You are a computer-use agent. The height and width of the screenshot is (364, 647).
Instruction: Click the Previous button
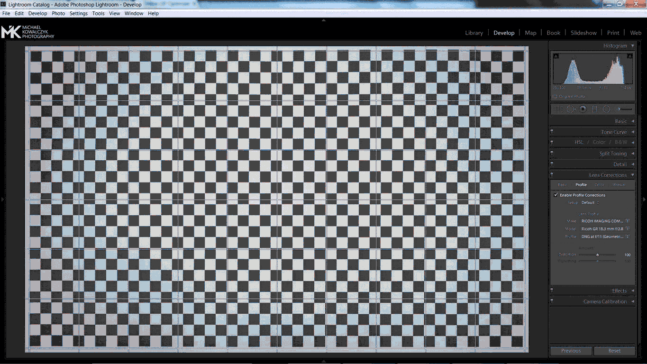click(571, 351)
